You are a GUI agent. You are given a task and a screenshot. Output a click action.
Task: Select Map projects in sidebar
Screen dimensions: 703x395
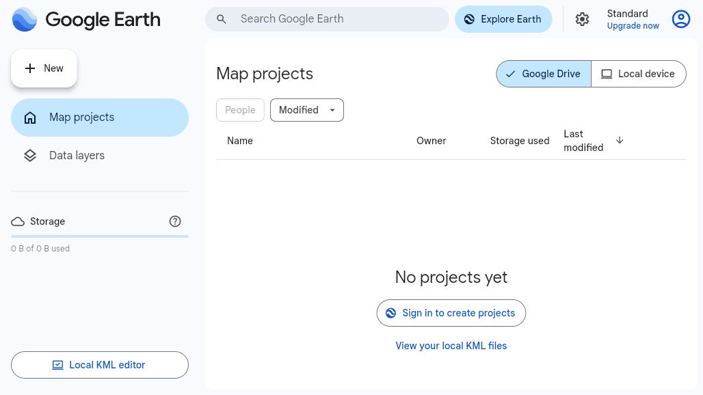pyautogui.click(x=100, y=118)
